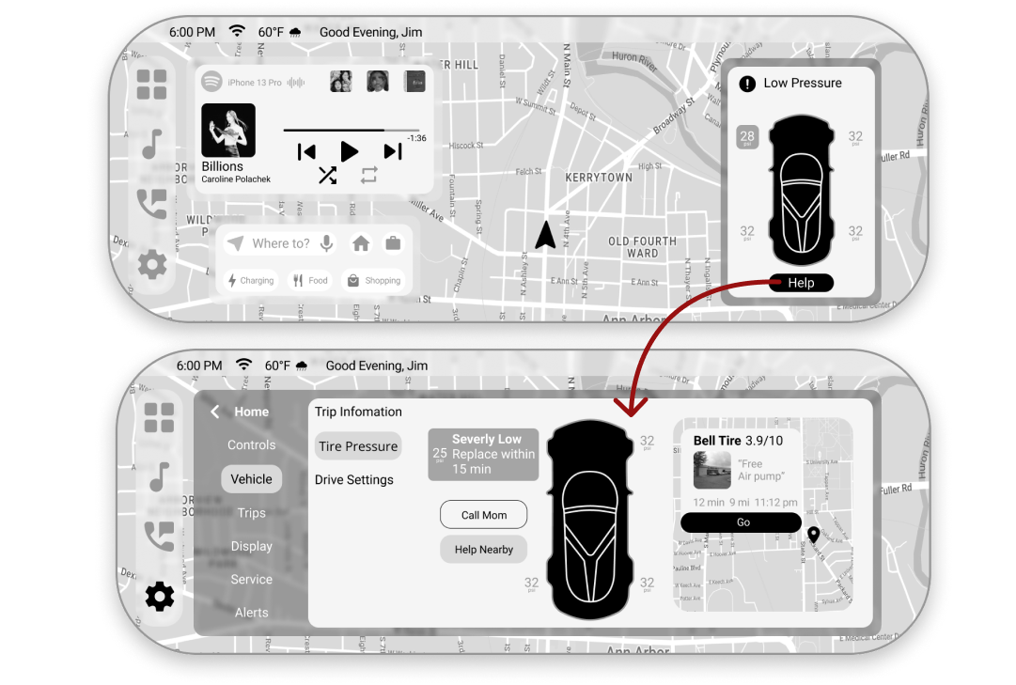Viewport: 1016px width, 685px height.
Task: Select the work briefcase shortcut icon
Action: [392, 242]
